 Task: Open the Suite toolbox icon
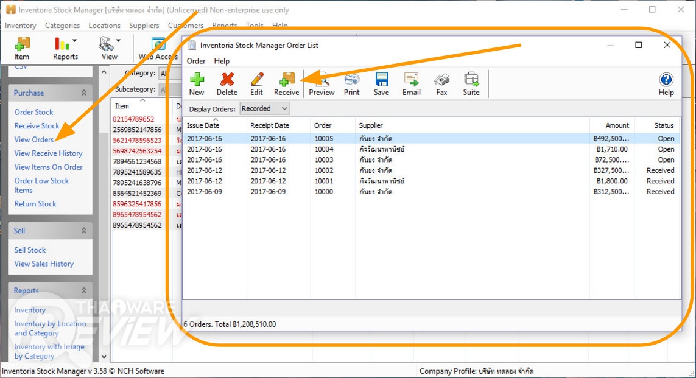point(471,84)
